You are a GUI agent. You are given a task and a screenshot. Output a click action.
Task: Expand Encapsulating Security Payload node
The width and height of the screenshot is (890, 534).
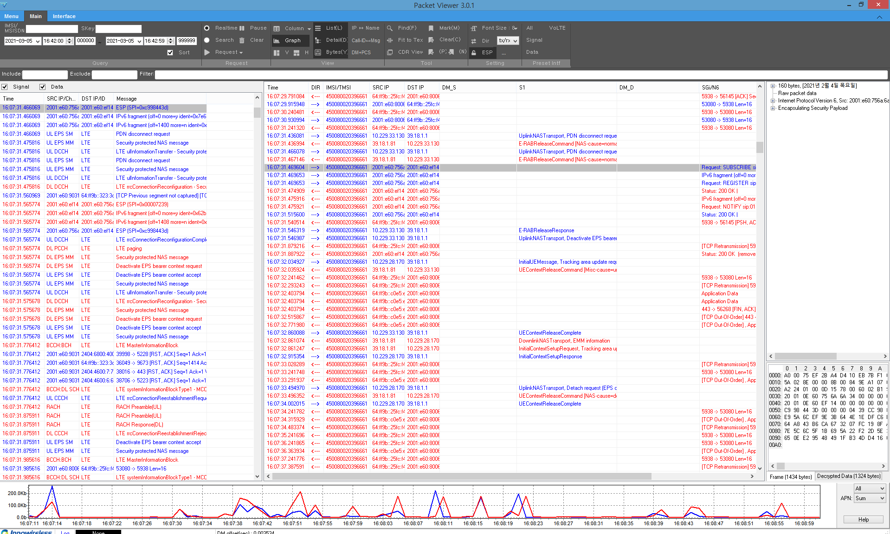(773, 108)
